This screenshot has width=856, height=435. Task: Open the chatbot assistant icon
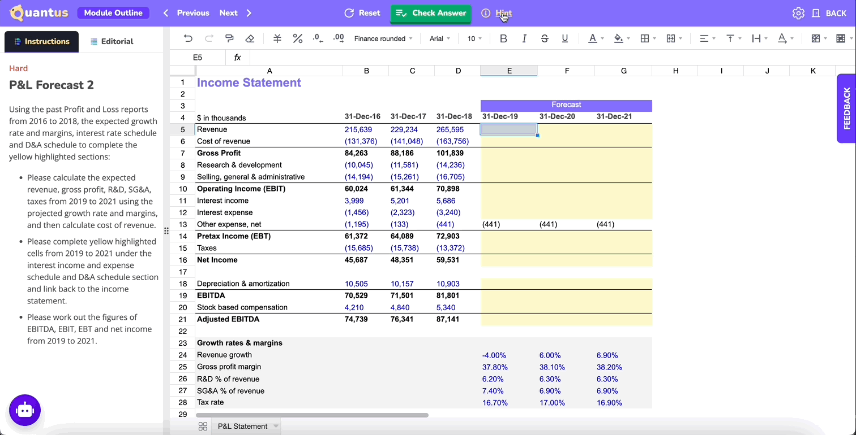tap(25, 410)
